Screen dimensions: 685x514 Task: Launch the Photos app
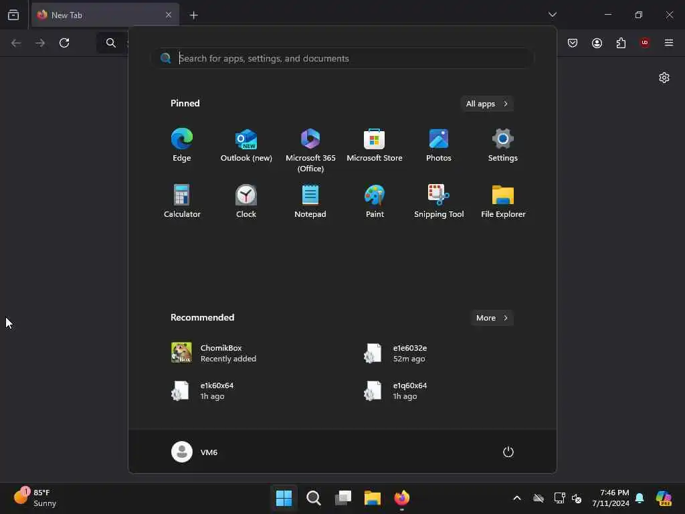pyautogui.click(x=439, y=145)
